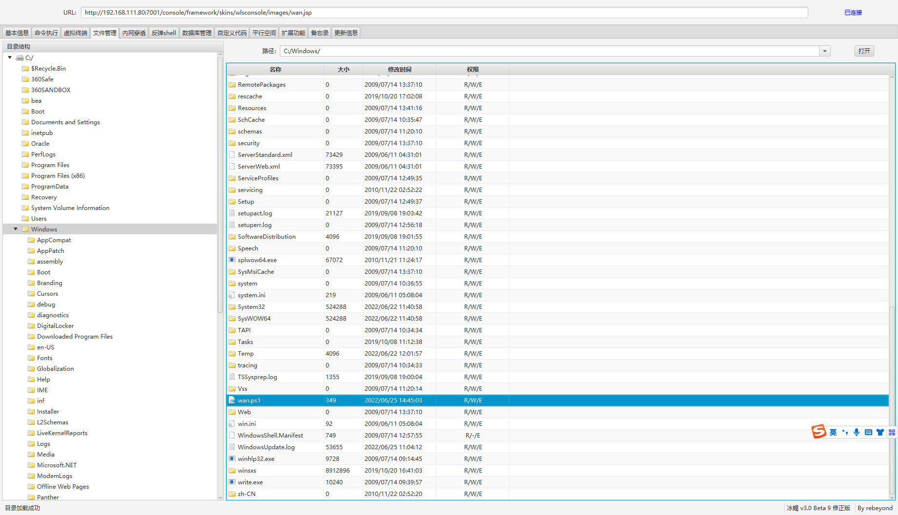
Task: Switch to the 命令执行 tab
Action: click(x=46, y=33)
